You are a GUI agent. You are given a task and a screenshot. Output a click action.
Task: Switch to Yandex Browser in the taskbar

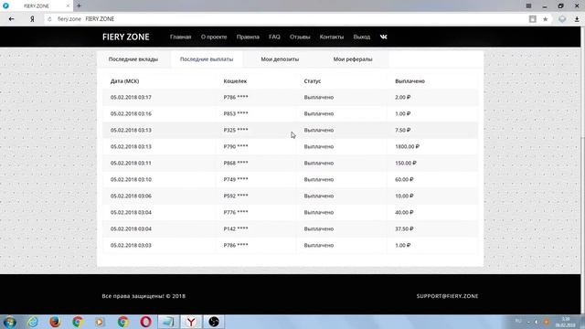pos(191,322)
